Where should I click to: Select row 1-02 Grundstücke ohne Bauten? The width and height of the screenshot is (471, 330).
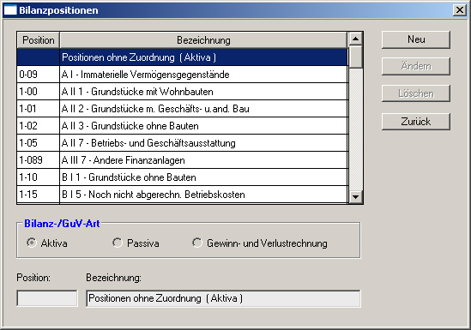tap(182, 126)
